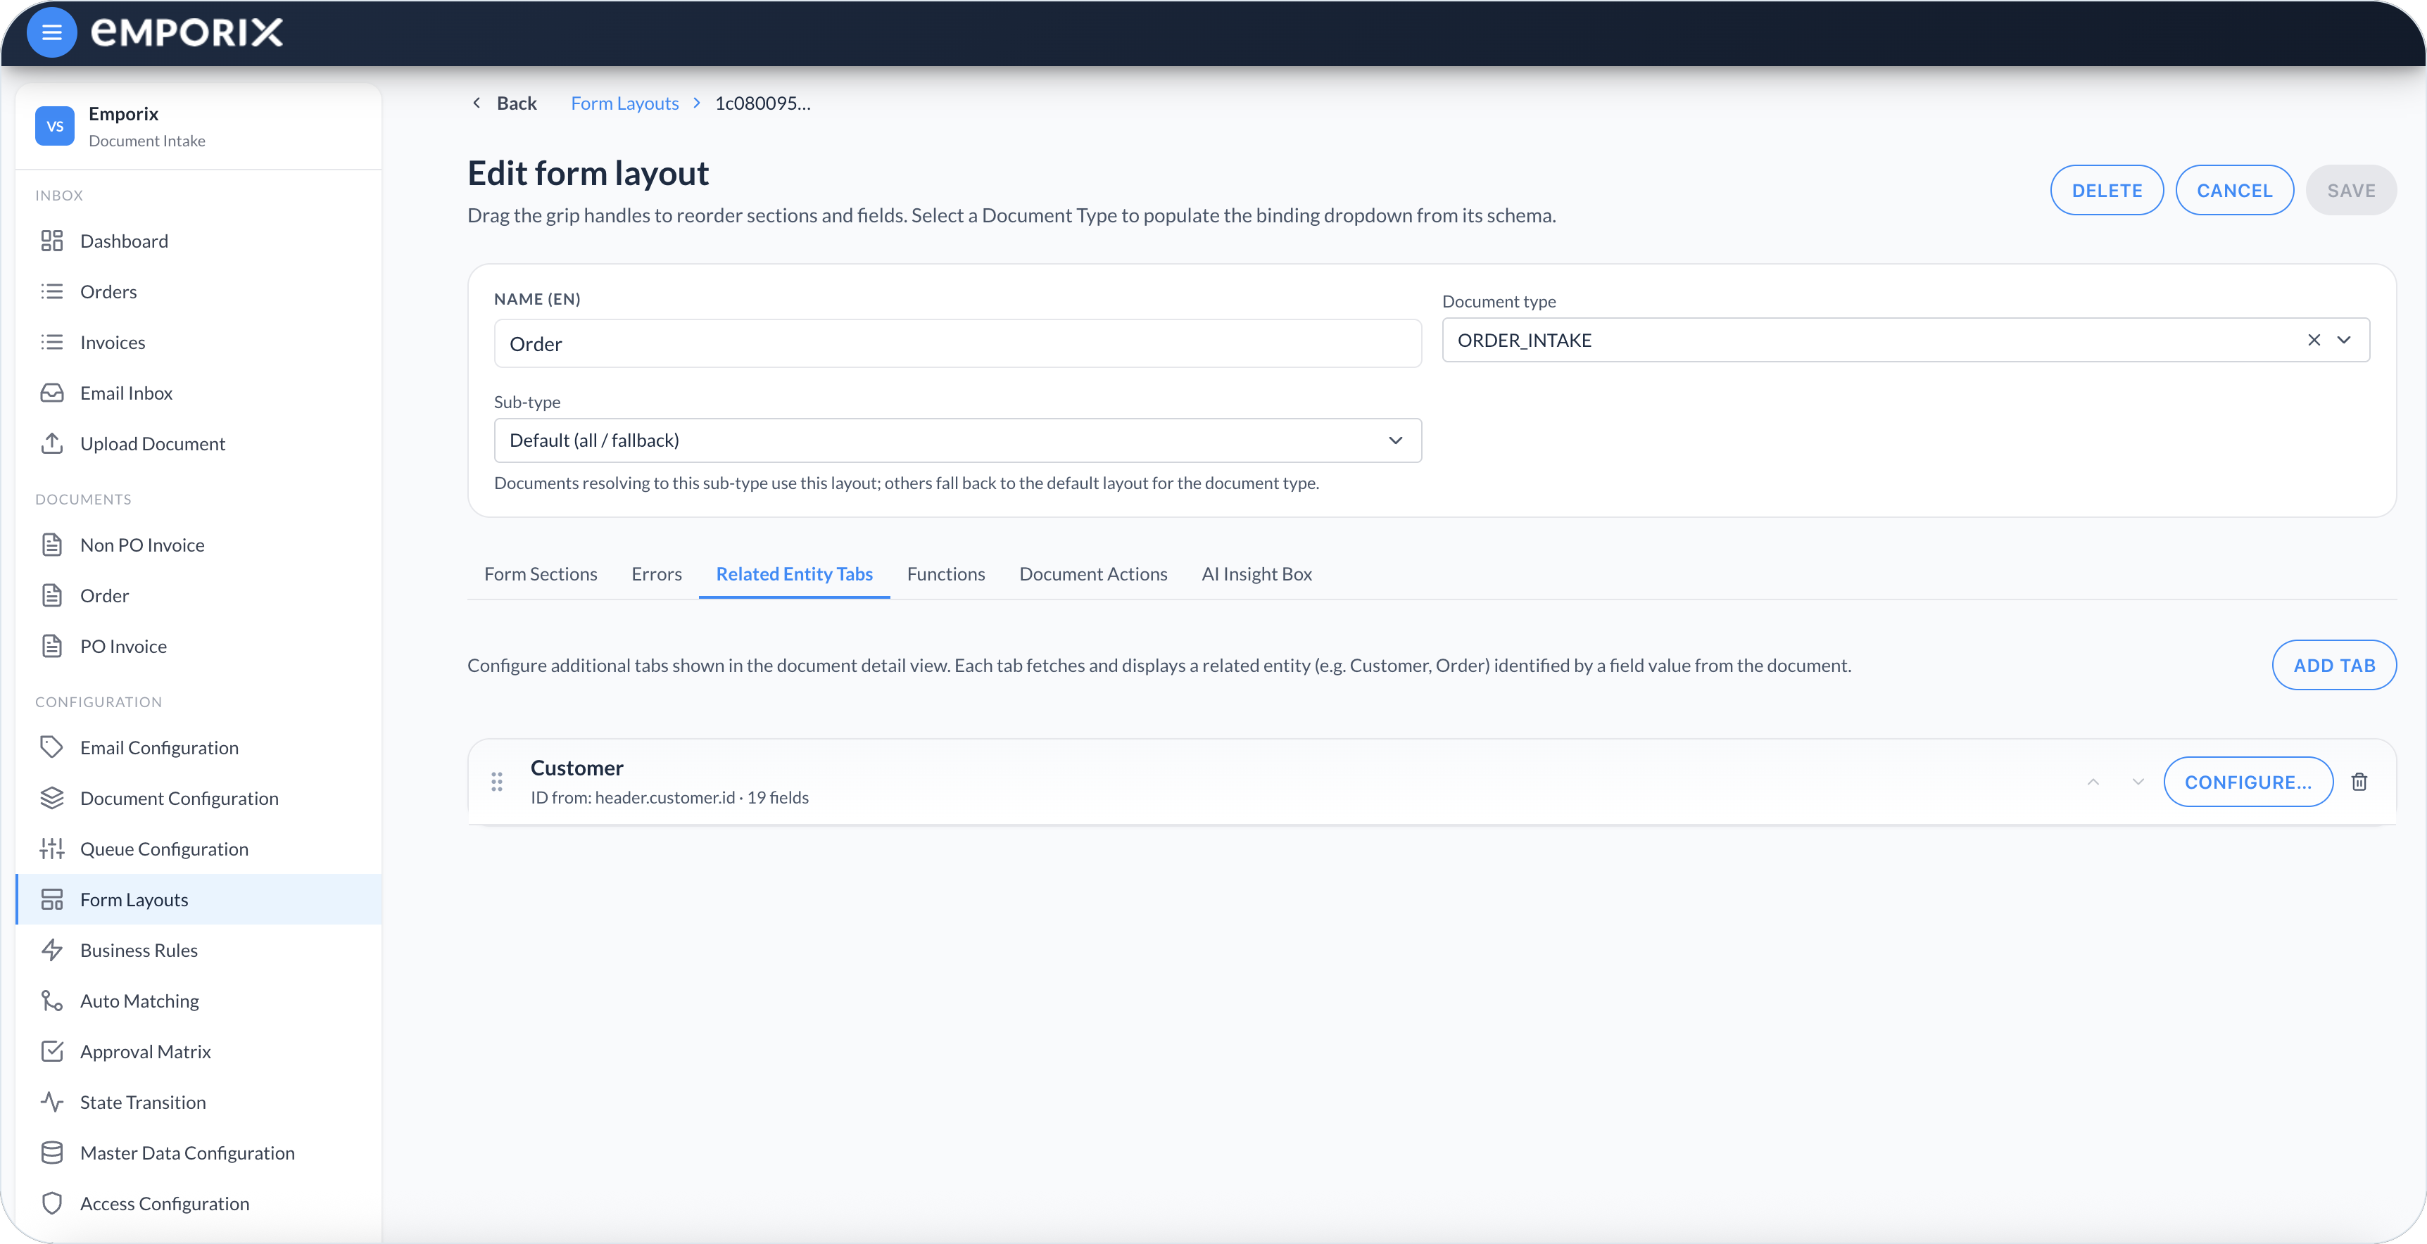2427x1244 pixels.
Task: Open the Document Actions tab
Action: 1093,573
